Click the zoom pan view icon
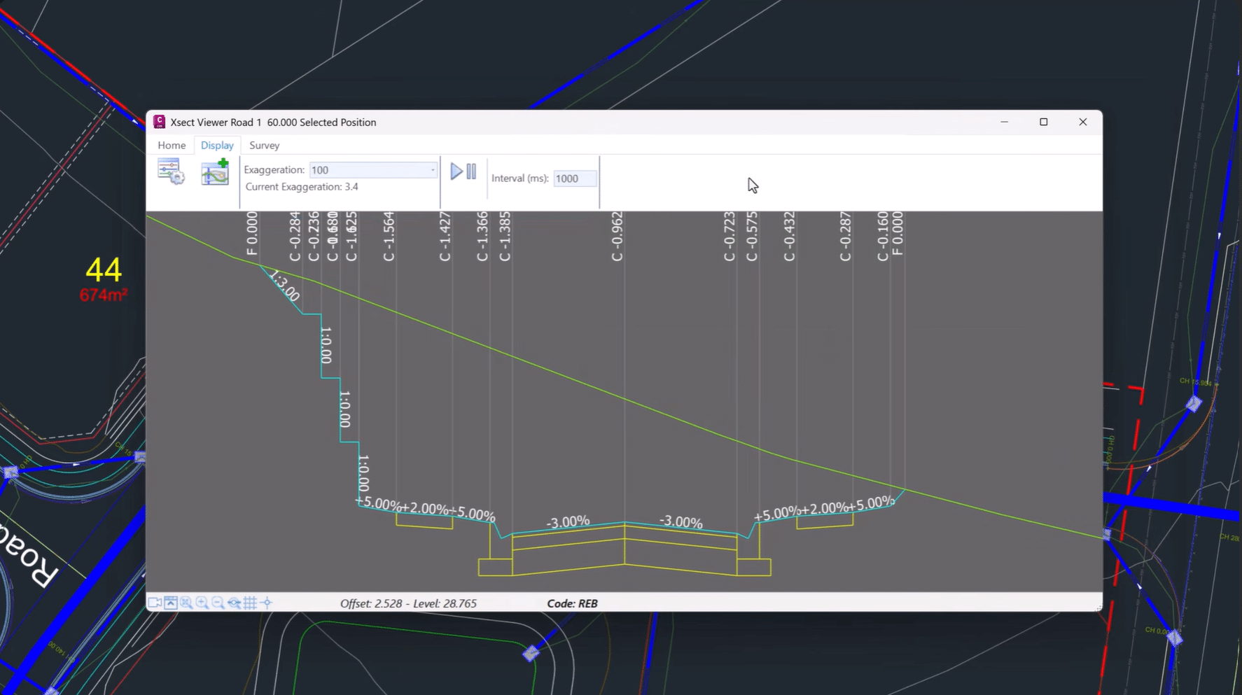 point(234,603)
